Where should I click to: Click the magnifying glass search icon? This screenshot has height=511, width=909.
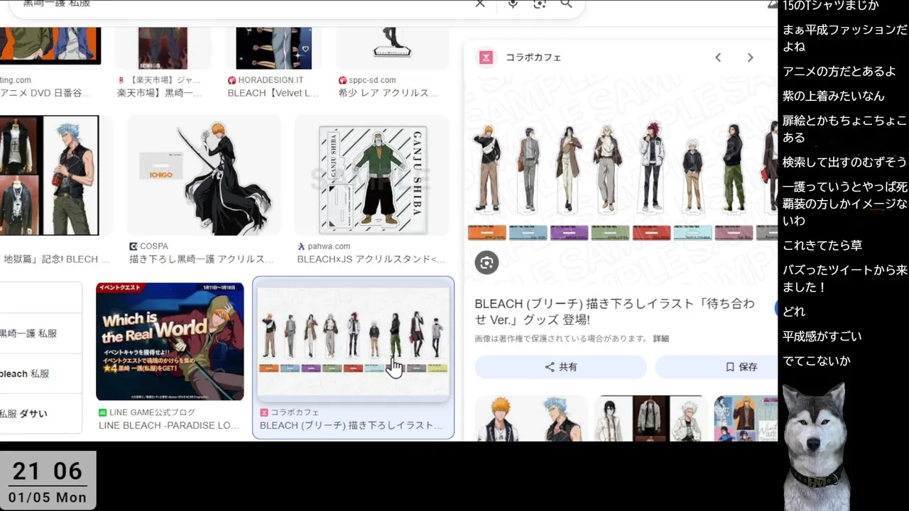click(566, 4)
